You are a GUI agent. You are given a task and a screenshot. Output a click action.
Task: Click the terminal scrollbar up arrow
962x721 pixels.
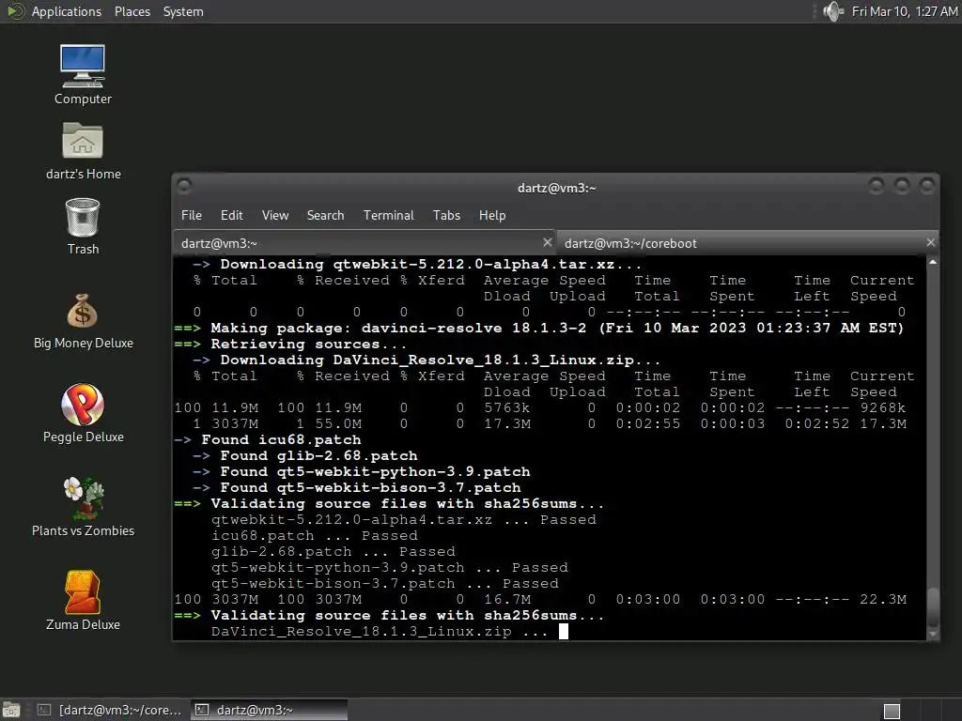coord(933,263)
